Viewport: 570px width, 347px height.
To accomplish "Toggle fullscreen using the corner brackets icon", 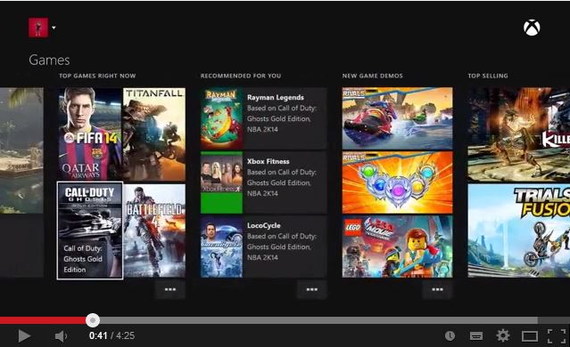I will click(557, 335).
